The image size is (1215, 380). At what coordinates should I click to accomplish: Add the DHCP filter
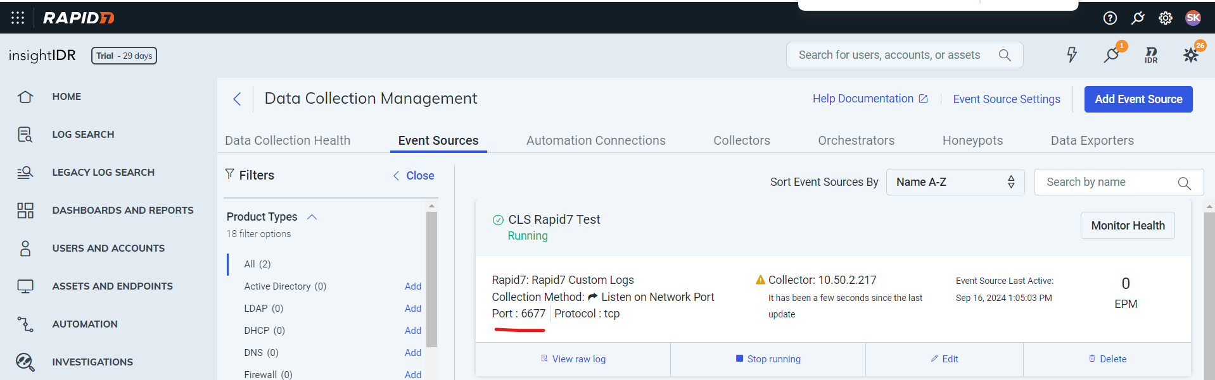pyautogui.click(x=413, y=331)
